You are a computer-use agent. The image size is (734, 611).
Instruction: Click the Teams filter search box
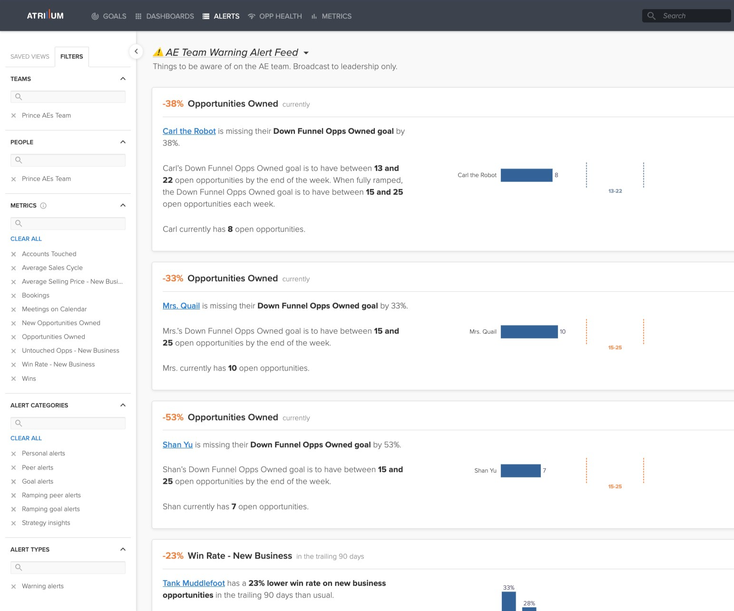tap(68, 97)
